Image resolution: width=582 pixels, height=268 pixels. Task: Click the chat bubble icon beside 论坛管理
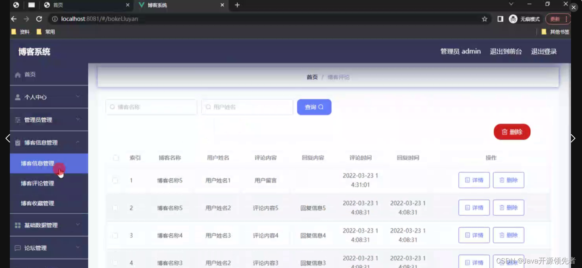(17, 248)
